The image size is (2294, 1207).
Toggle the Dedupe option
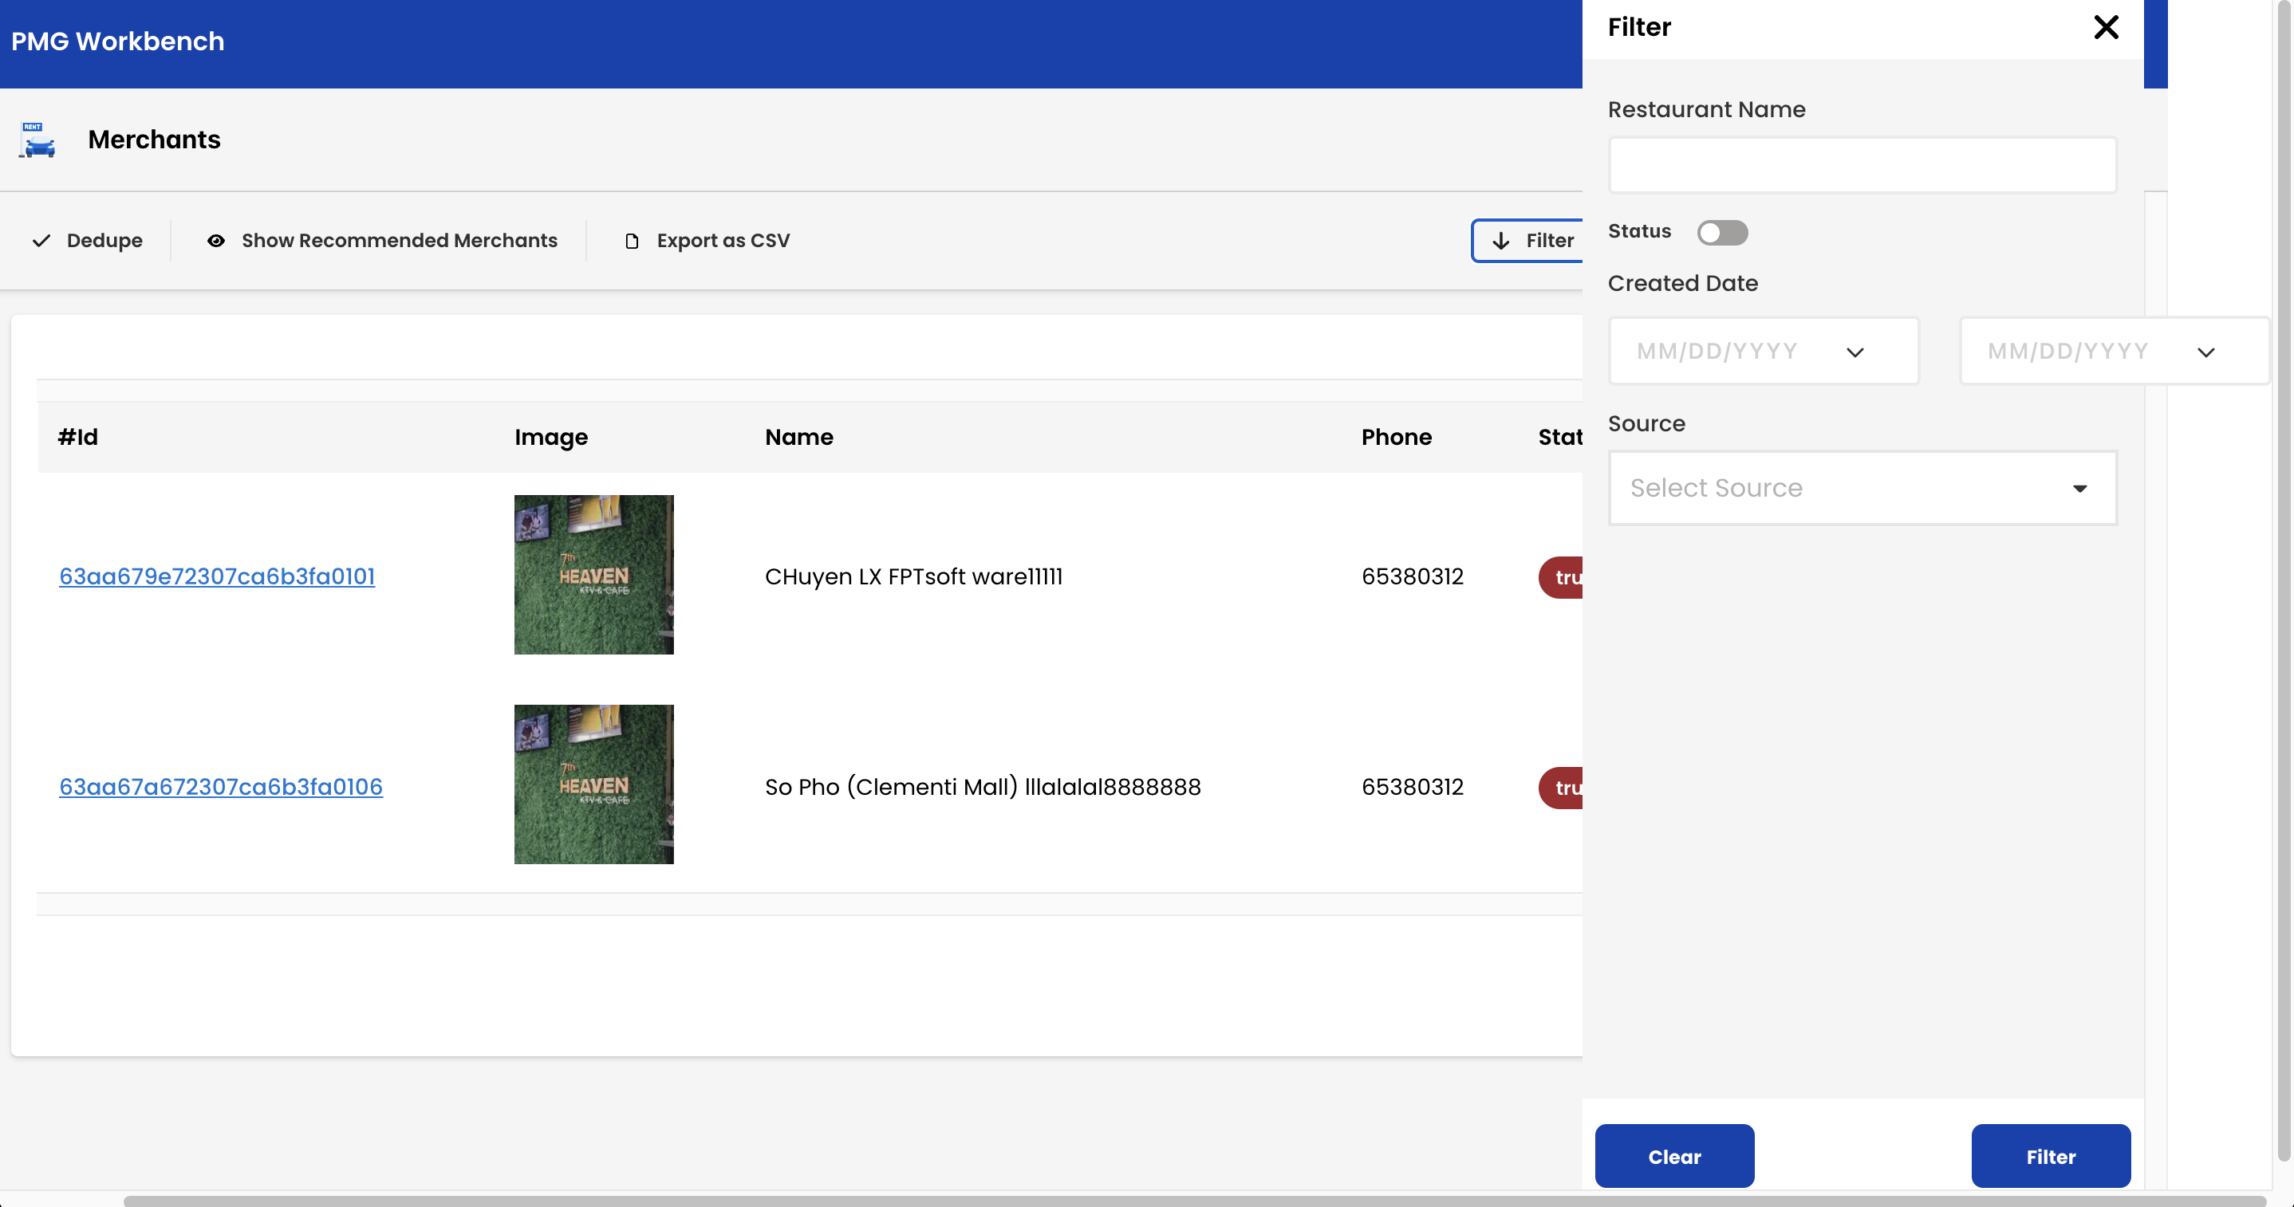pyautogui.click(x=105, y=240)
